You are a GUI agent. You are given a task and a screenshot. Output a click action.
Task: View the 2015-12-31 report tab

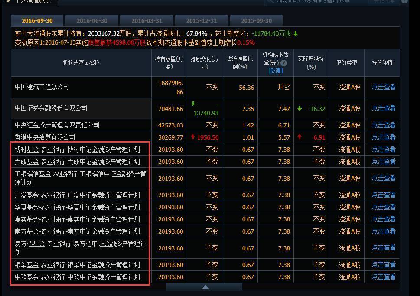tap(202, 21)
